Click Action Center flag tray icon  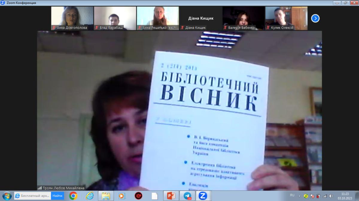(312, 196)
